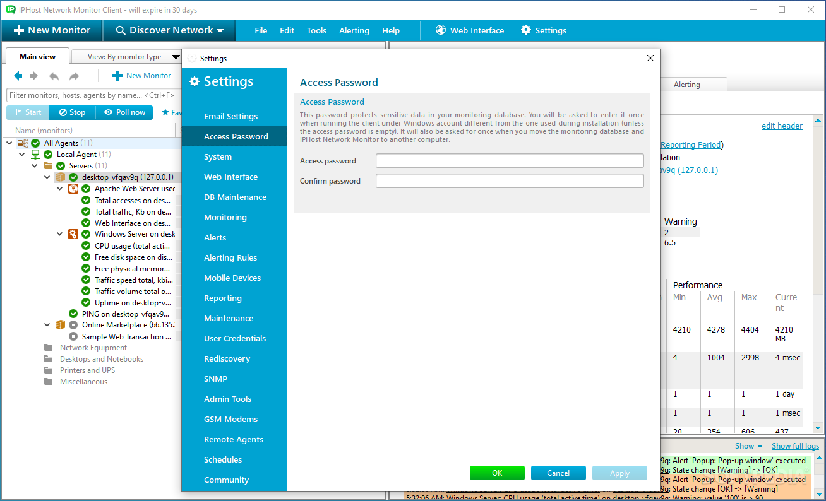This screenshot has width=826, height=501.
Task: Collapse the Servers tree node
Action: click(x=35, y=166)
